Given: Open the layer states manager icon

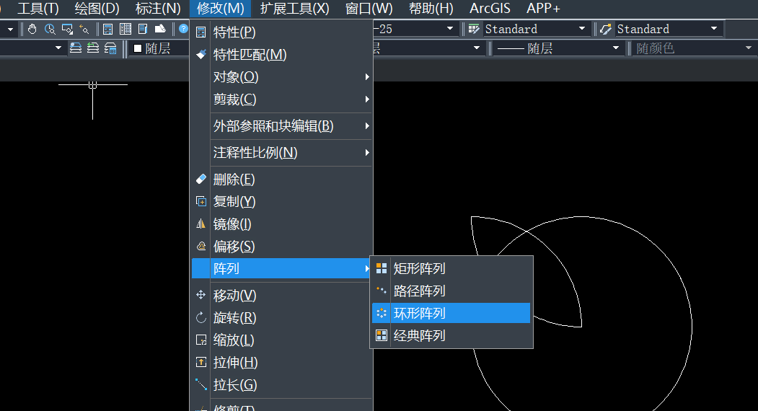Looking at the screenshot, I should [110, 48].
